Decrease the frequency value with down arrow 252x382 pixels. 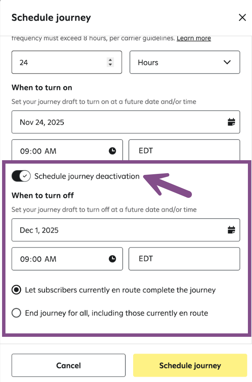pos(110,64)
